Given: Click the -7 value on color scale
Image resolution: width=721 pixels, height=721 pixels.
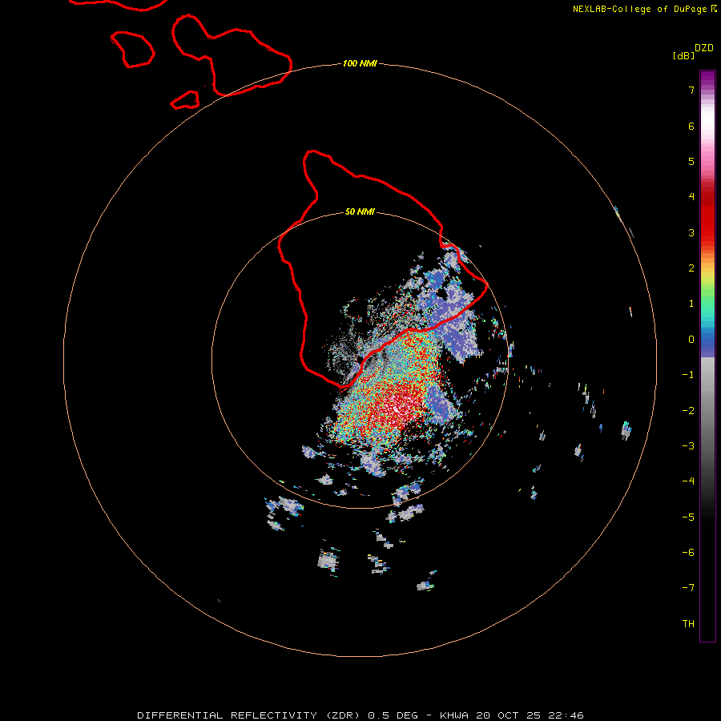Looking at the screenshot, I should click(x=688, y=588).
